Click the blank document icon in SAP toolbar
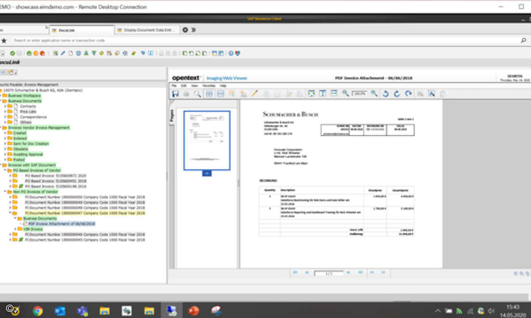 (x=71, y=53)
